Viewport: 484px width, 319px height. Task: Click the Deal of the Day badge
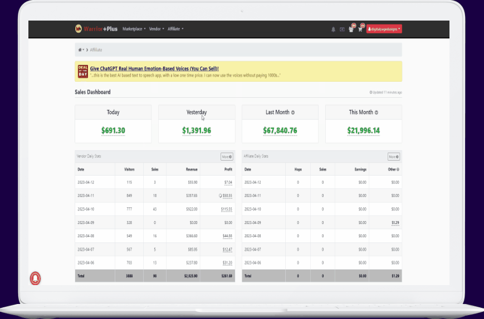(x=83, y=72)
